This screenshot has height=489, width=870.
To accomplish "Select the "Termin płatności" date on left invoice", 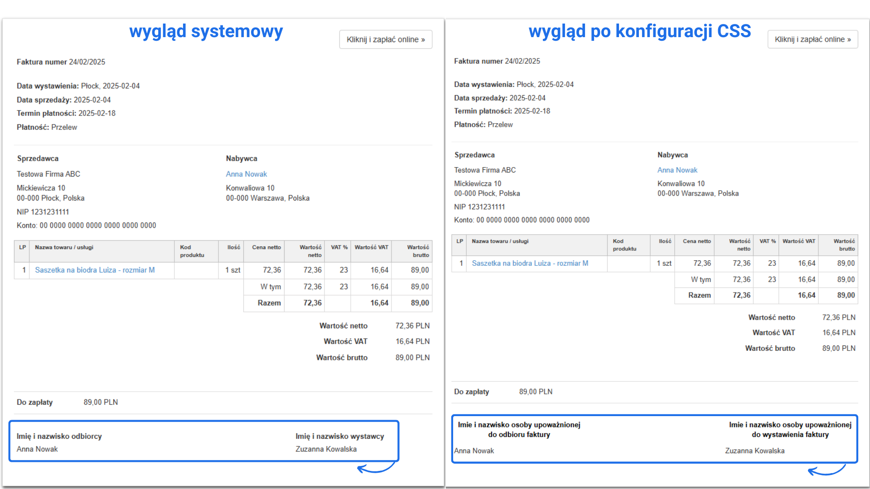I will coord(96,113).
